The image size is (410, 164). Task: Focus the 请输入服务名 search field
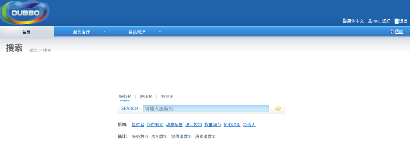[x=206, y=109]
